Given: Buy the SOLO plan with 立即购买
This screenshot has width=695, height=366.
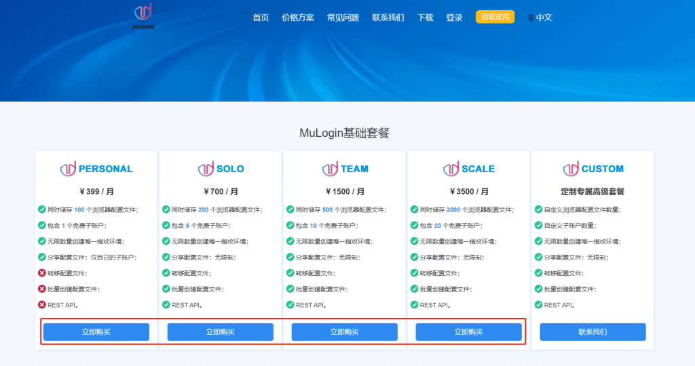Looking at the screenshot, I should 221,332.
